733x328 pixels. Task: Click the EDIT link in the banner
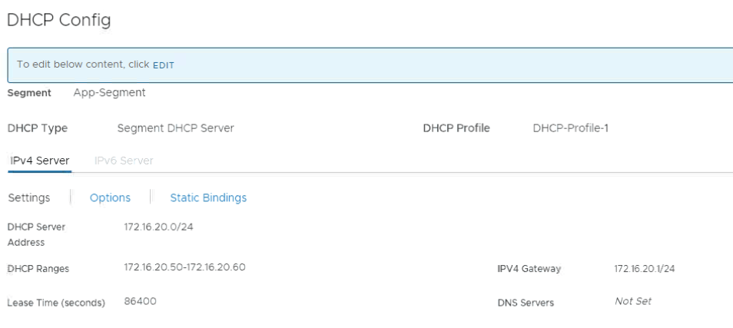[163, 65]
